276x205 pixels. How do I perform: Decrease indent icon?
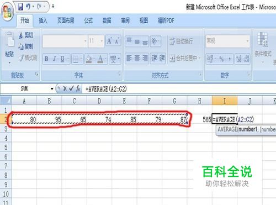154,59
